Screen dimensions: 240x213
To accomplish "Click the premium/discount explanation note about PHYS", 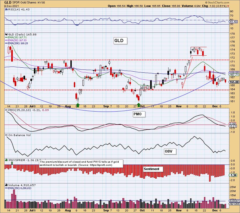I will coord(81,163).
